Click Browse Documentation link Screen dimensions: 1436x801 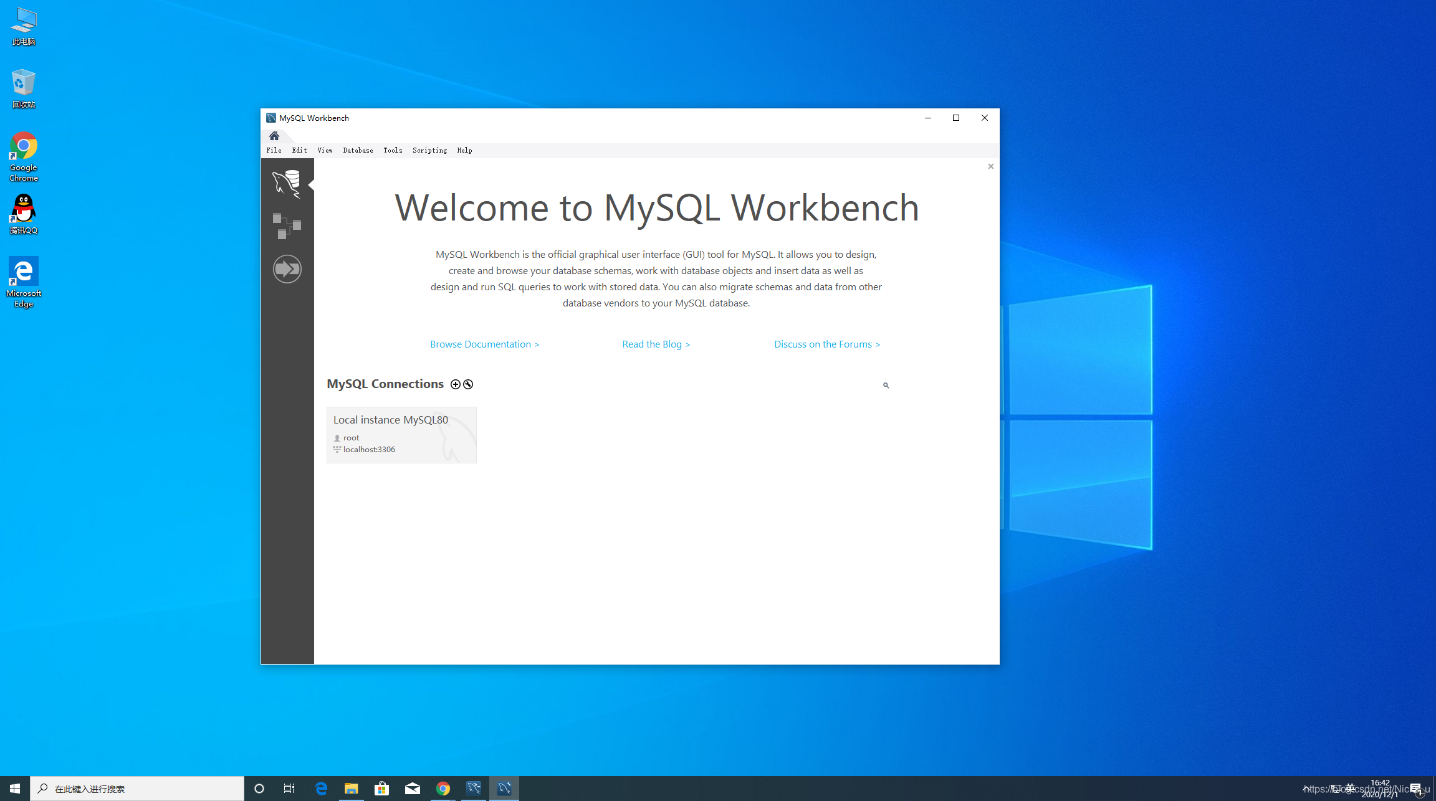click(x=484, y=344)
